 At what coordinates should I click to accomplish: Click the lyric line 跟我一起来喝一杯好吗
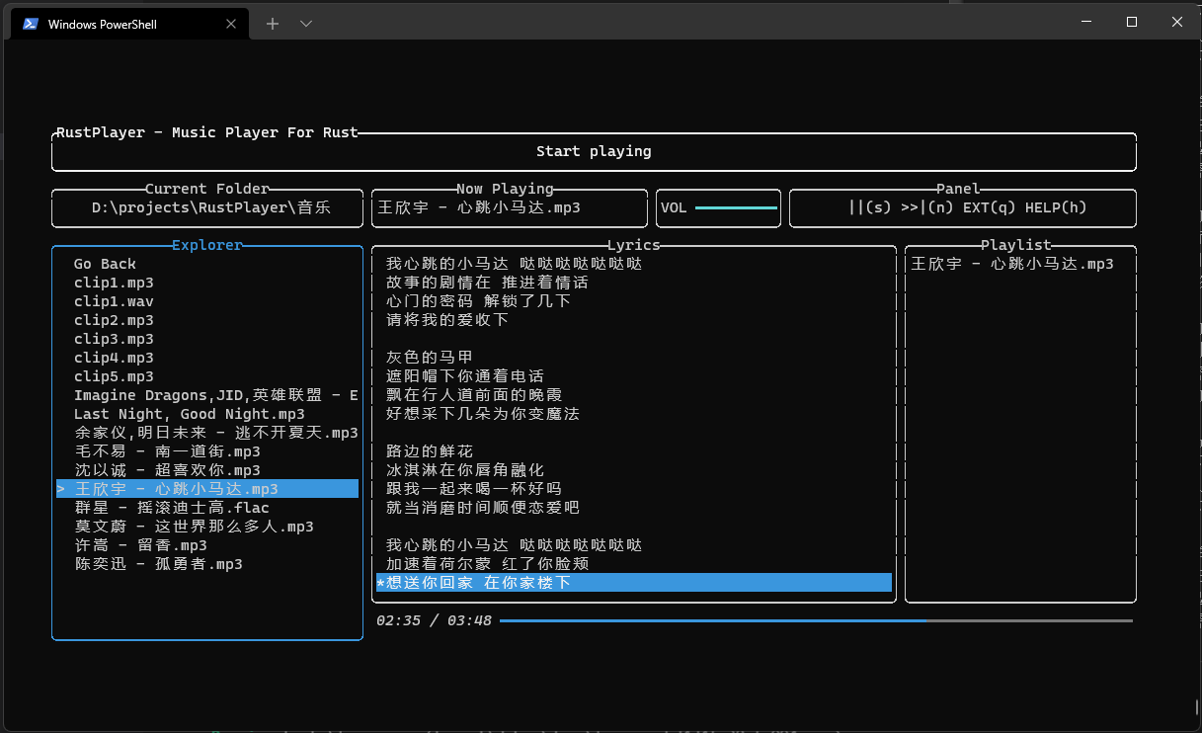474,489
